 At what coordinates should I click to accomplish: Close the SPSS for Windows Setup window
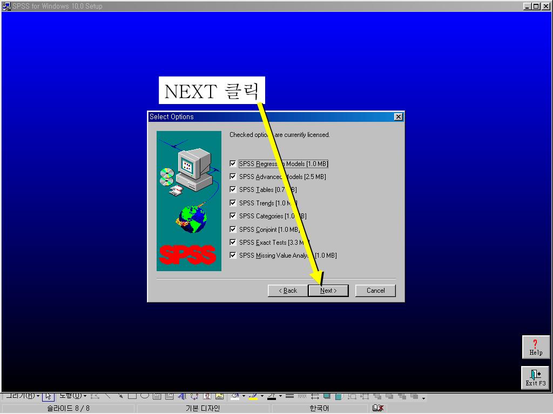pyautogui.click(x=545, y=6)
